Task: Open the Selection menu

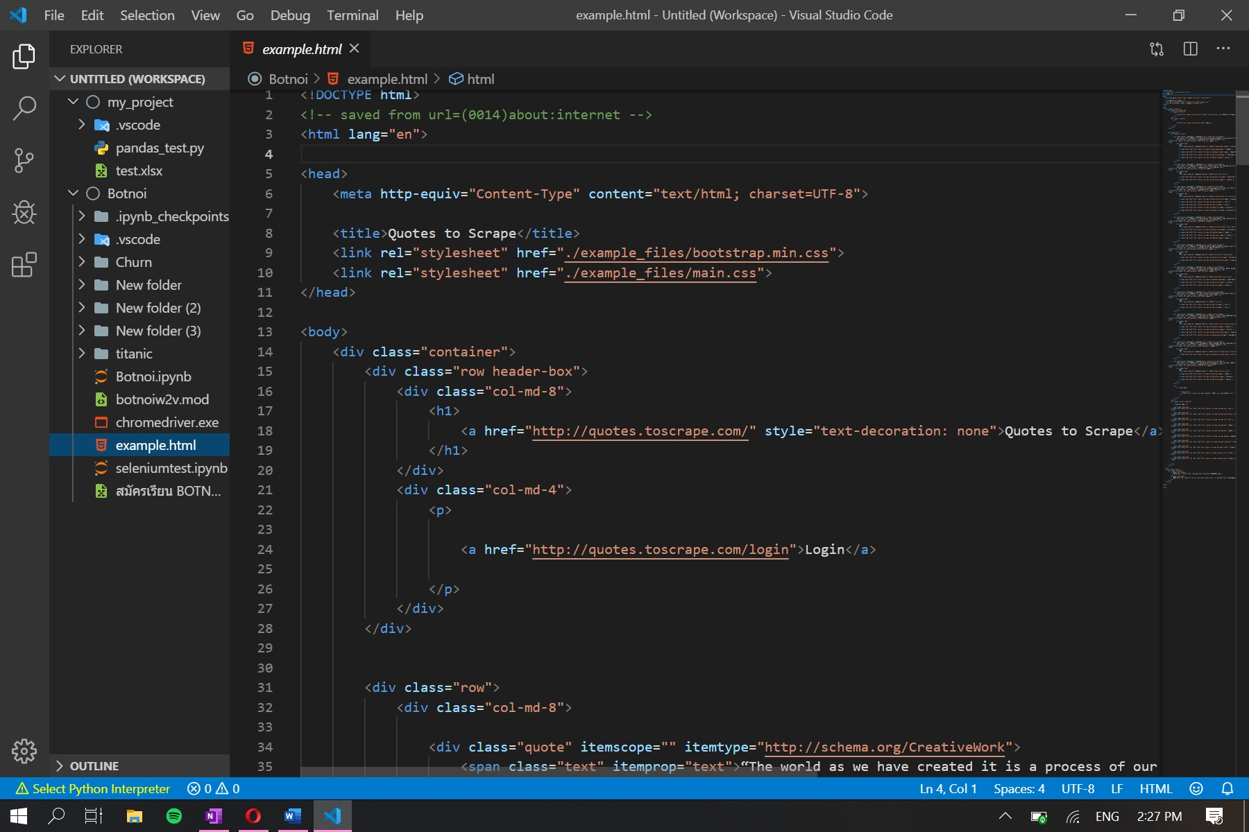Action: [147, 15]
